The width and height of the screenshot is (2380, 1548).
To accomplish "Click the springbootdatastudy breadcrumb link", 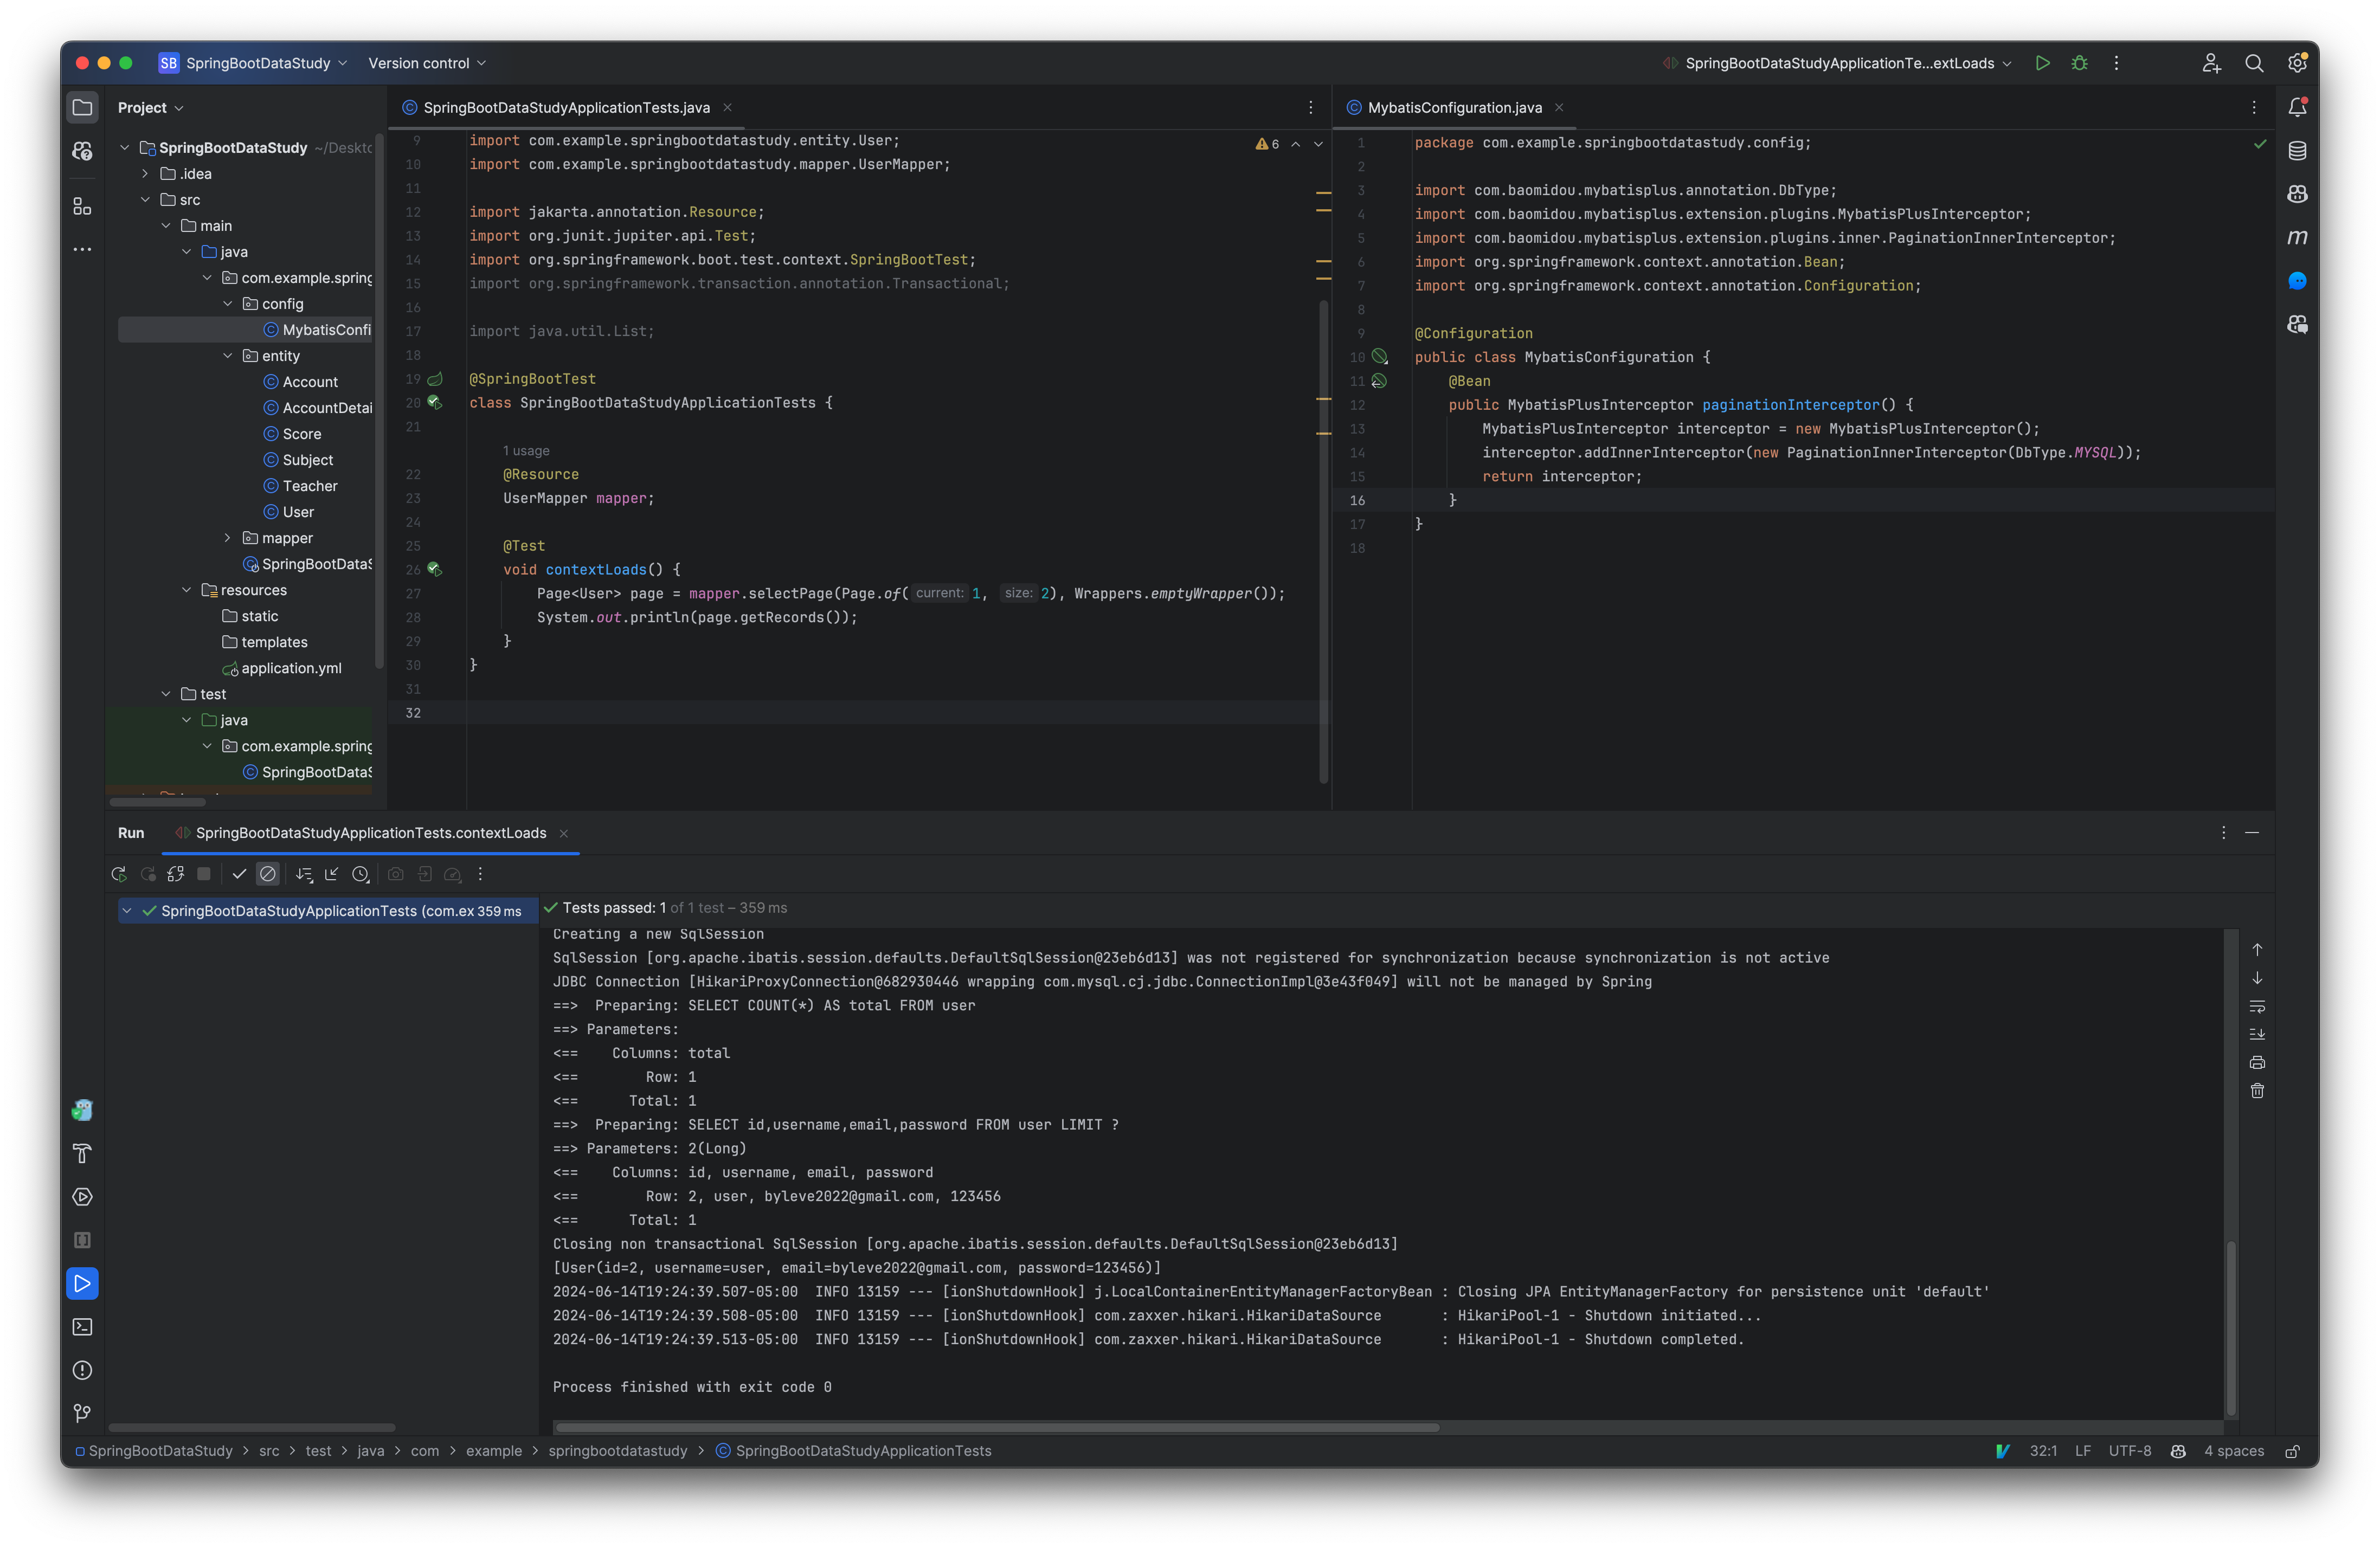I will click(x=618, y=1451).
